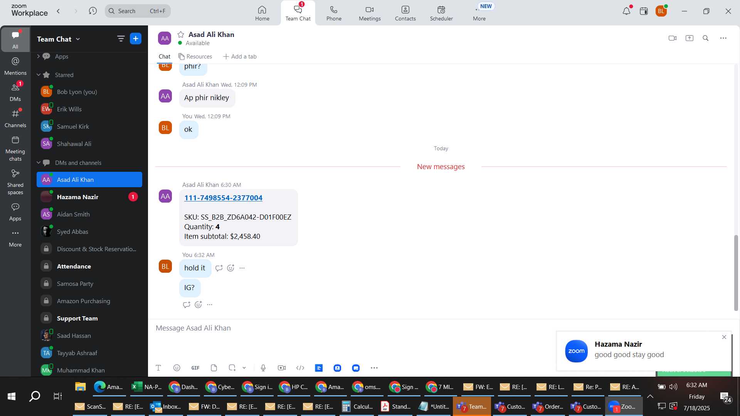Open the Calculator taskbar app
Image resolution: width=740 pixels, height=416 pixels.
(358, 406)
